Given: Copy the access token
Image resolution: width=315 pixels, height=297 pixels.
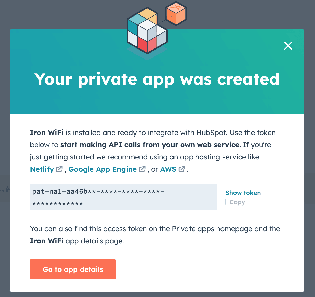Looking at the screenshot, I should [237, 202].
